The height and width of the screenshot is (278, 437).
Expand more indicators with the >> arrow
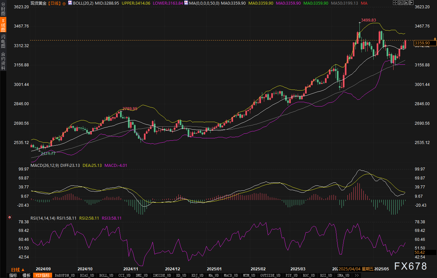[357, 275]
